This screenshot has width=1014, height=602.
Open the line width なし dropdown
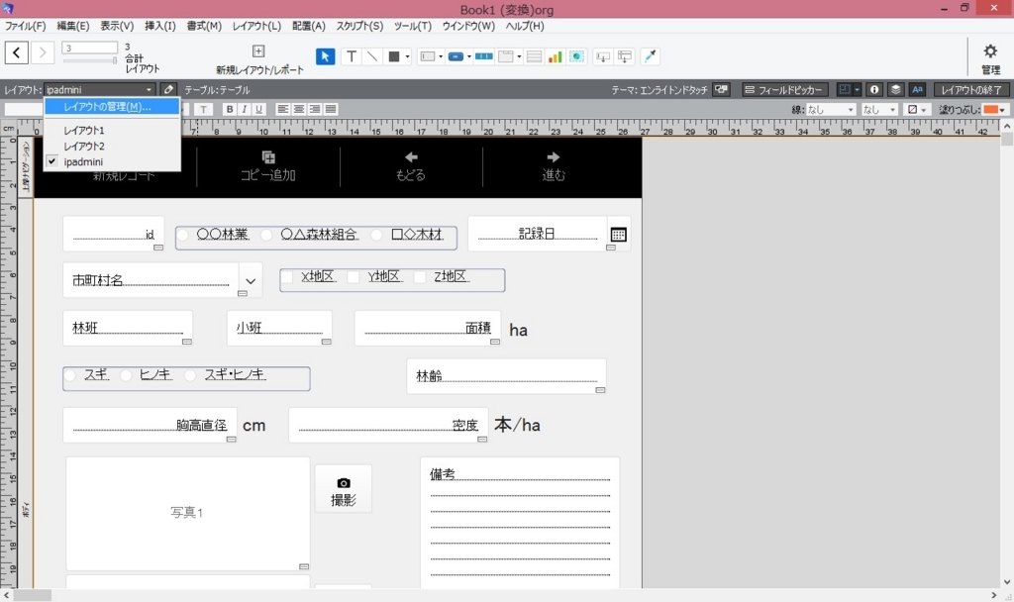tap(879, 110)
